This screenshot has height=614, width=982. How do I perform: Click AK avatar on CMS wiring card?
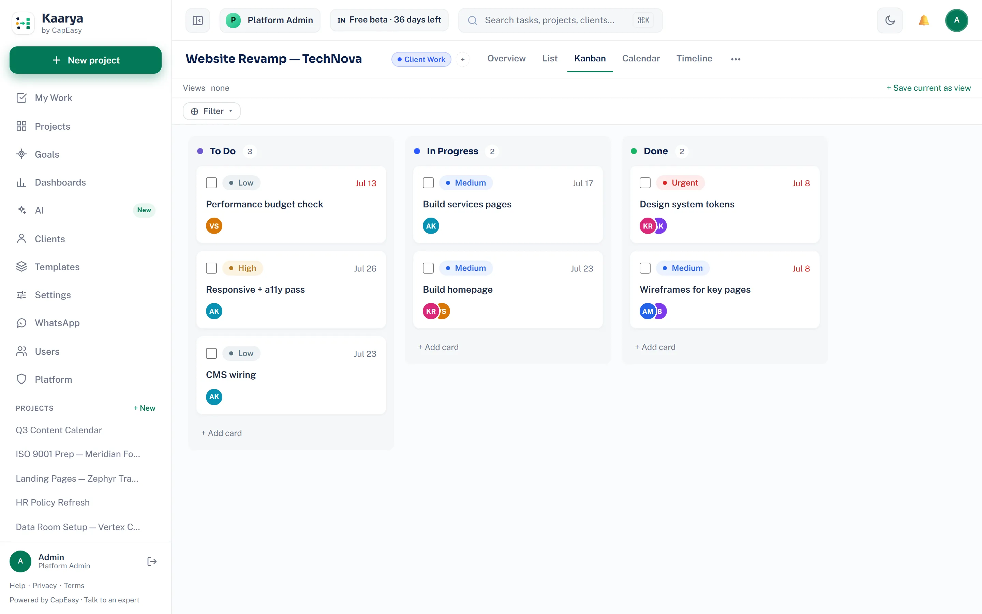pos(214,397)
